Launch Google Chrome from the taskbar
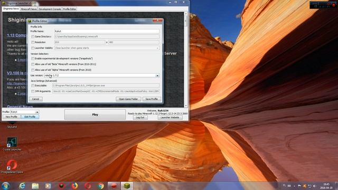The width and height of the screenshot is (338, 190). click(101, 186)
